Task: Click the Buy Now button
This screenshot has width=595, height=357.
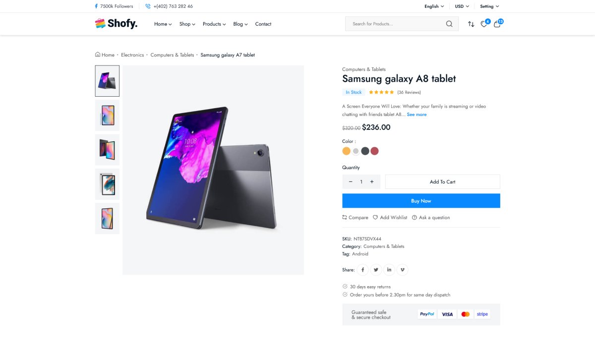Action: pyautogui.click(x=421, y=201)
